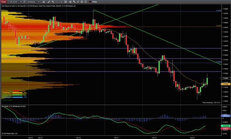Click the Oct 19 date label
The image size is (231, 139).
[x=193, y=138]
